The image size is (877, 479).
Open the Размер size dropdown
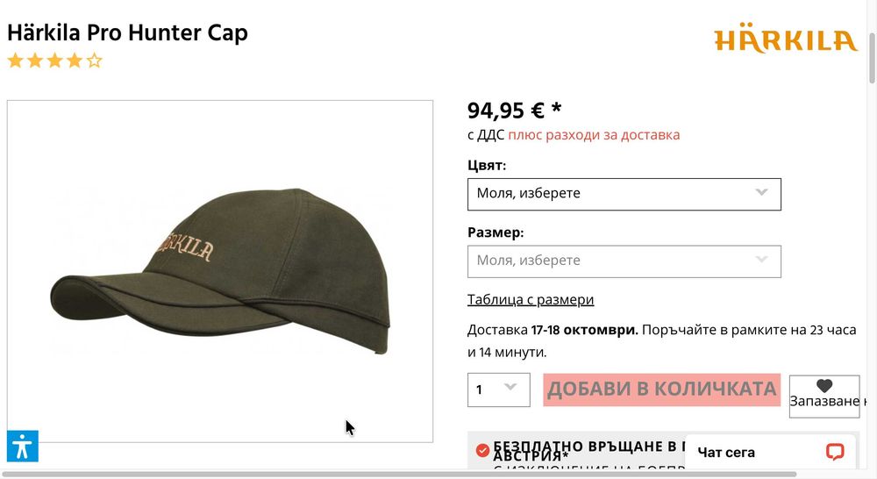[624, 261]
